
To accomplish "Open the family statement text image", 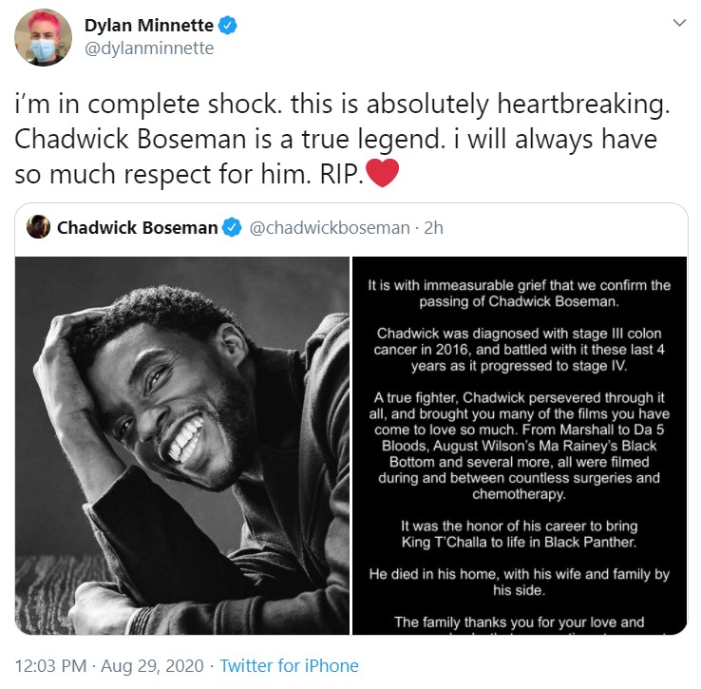I will pos(520,446).
